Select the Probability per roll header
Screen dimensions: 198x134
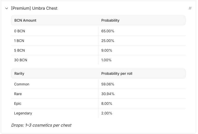coord(117,73)
